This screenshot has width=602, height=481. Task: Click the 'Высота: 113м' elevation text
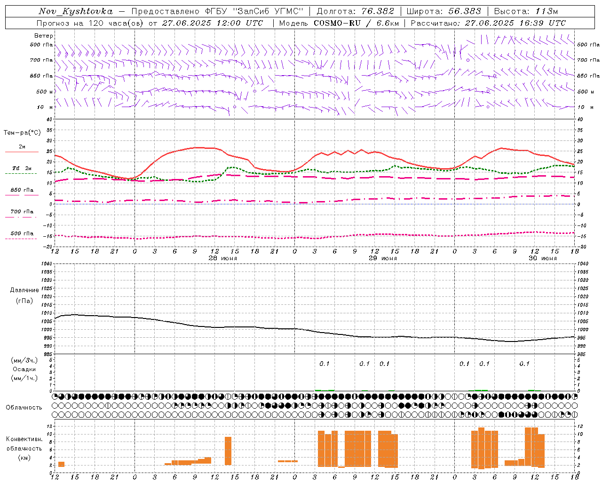click(526, 11)
